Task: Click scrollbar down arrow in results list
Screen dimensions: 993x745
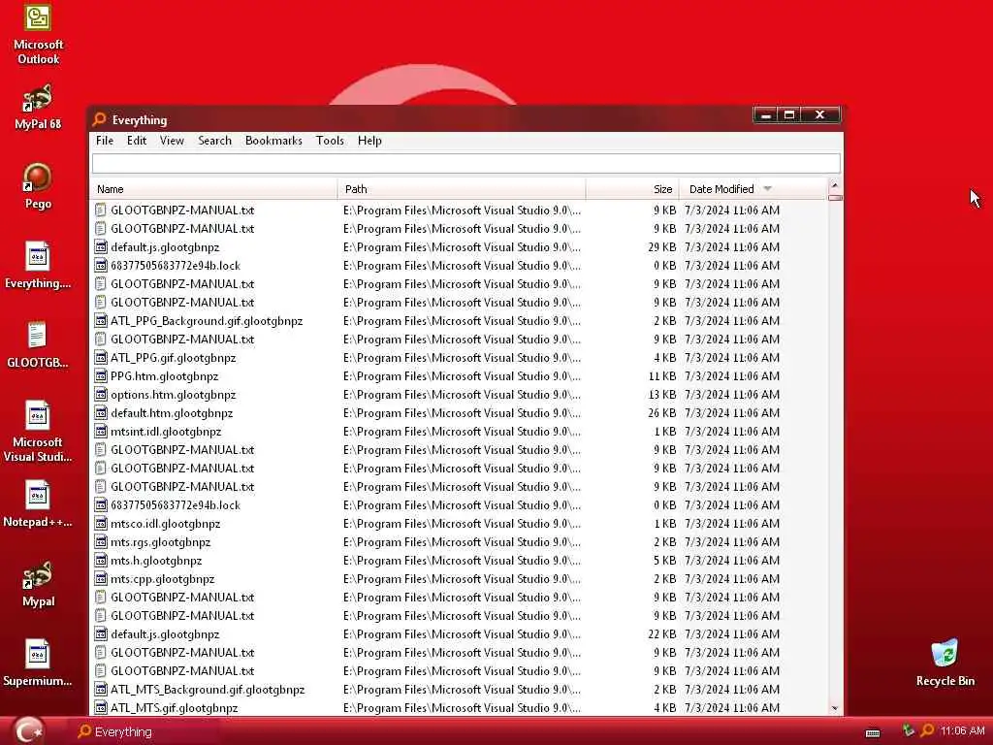Action: point(835,708)
